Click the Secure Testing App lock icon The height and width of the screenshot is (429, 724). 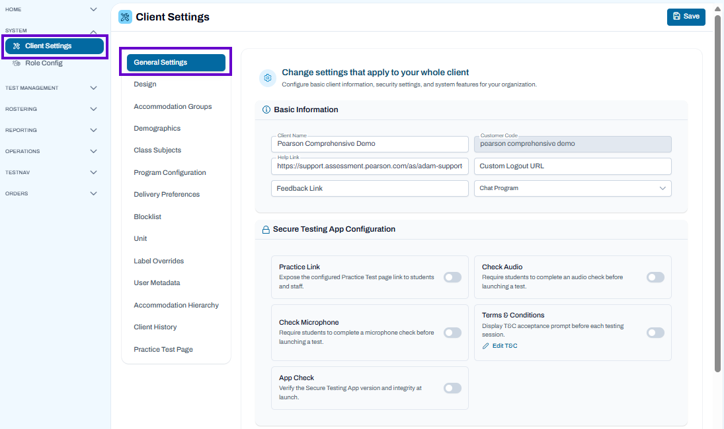pos(266,230)
